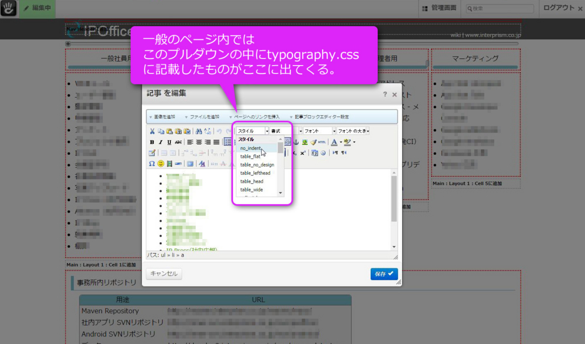Open the フォント dropdown
This screenshot has width=585, height=344.
click(319, 131)
